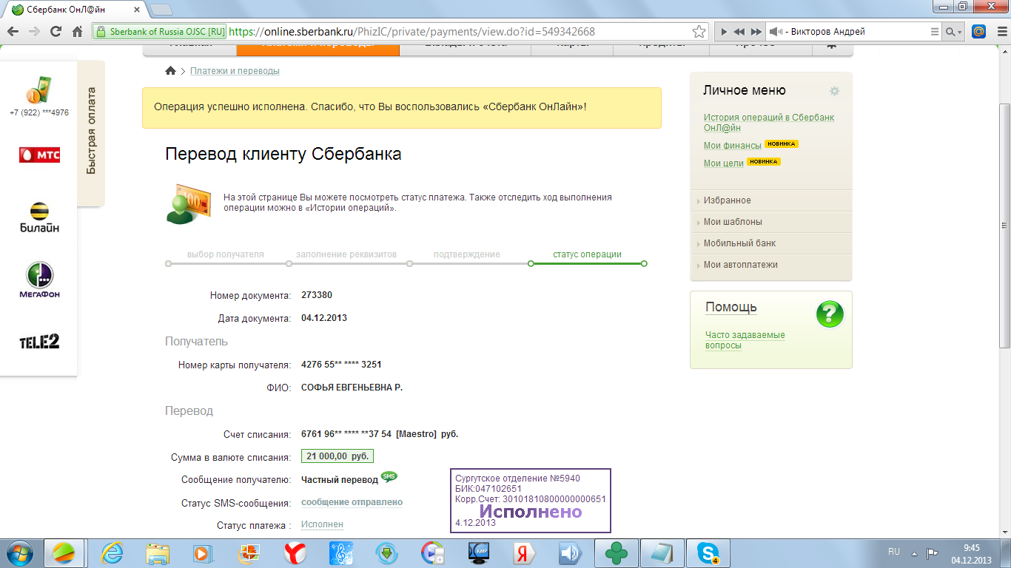Click the выбор получателя step label
Viewport: 1011px width, 568px height.
tap(226, 254)
